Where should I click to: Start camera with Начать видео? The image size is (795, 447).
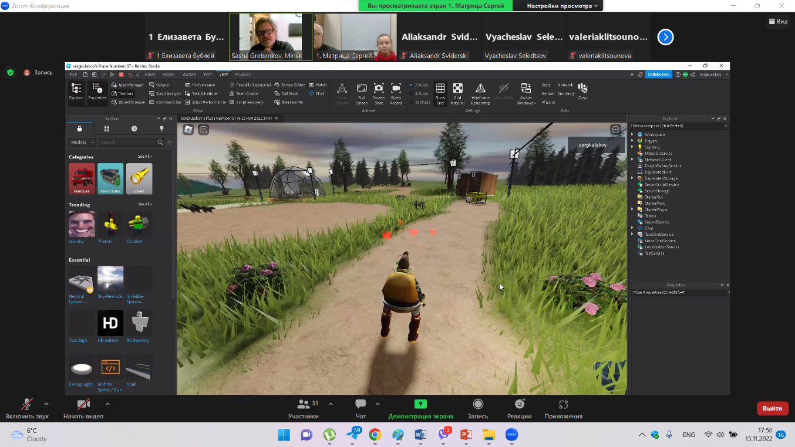pyautogui.click(x=83, y=409)
